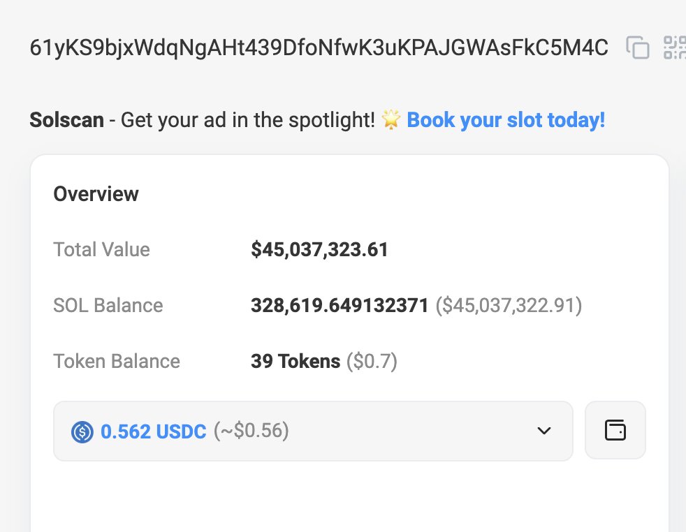The image size is (686, 532).
Task: Click the Total Value label
Action: 101,249
